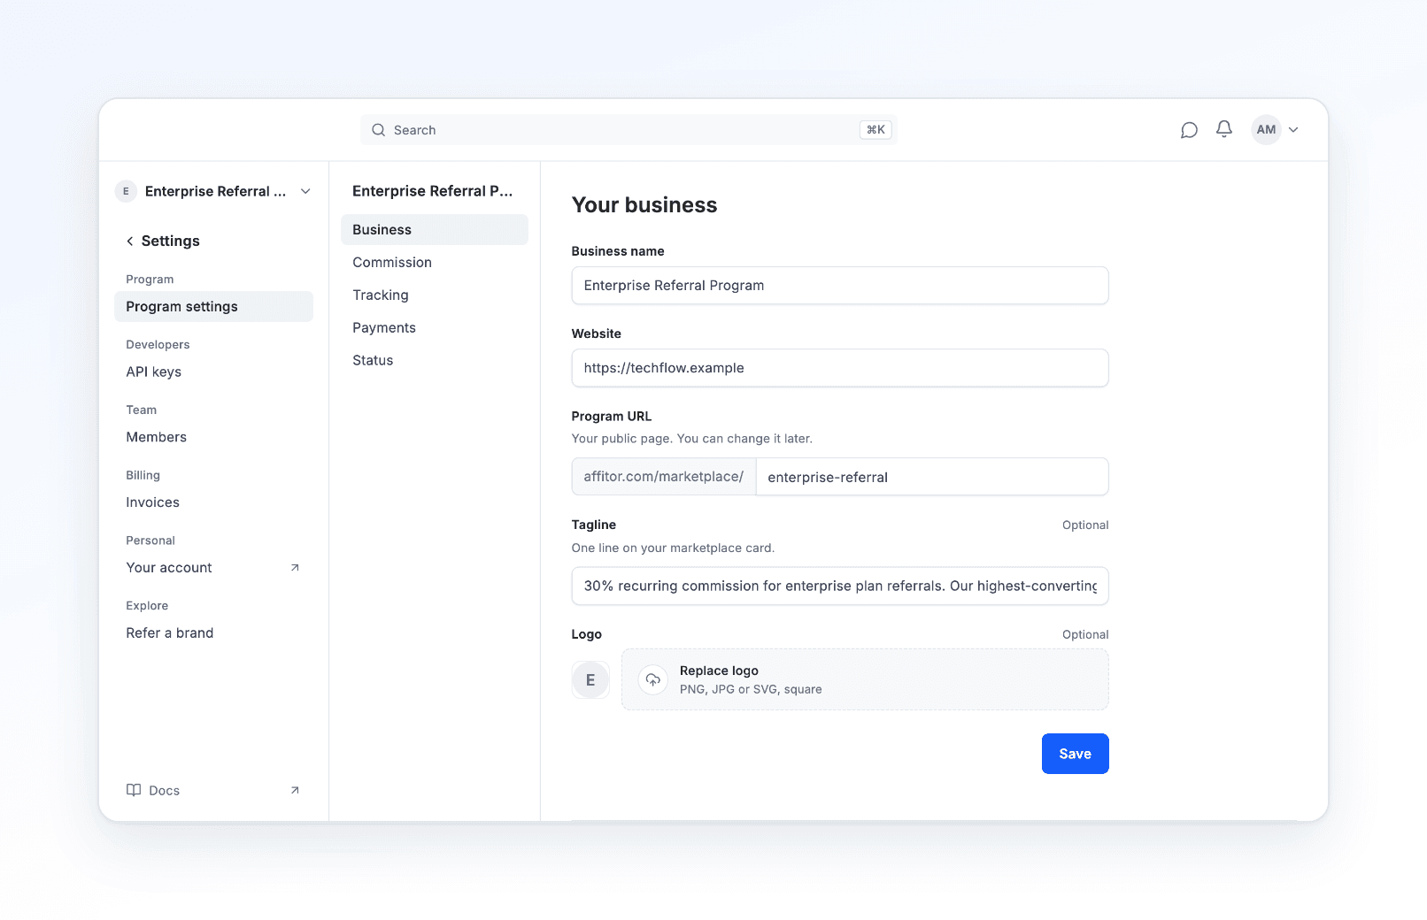
Task: Click external arrow beside Docs
Action: [x=295, y=790]
